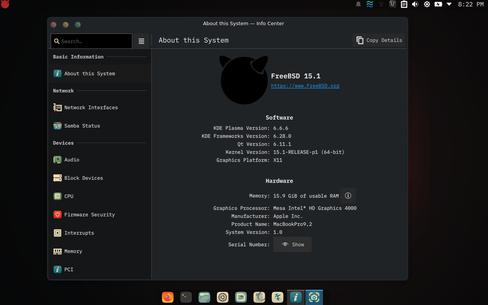This screenshot has width=488, height=305.
Task: Open the document editor in the dock
Action: (259, 297)
